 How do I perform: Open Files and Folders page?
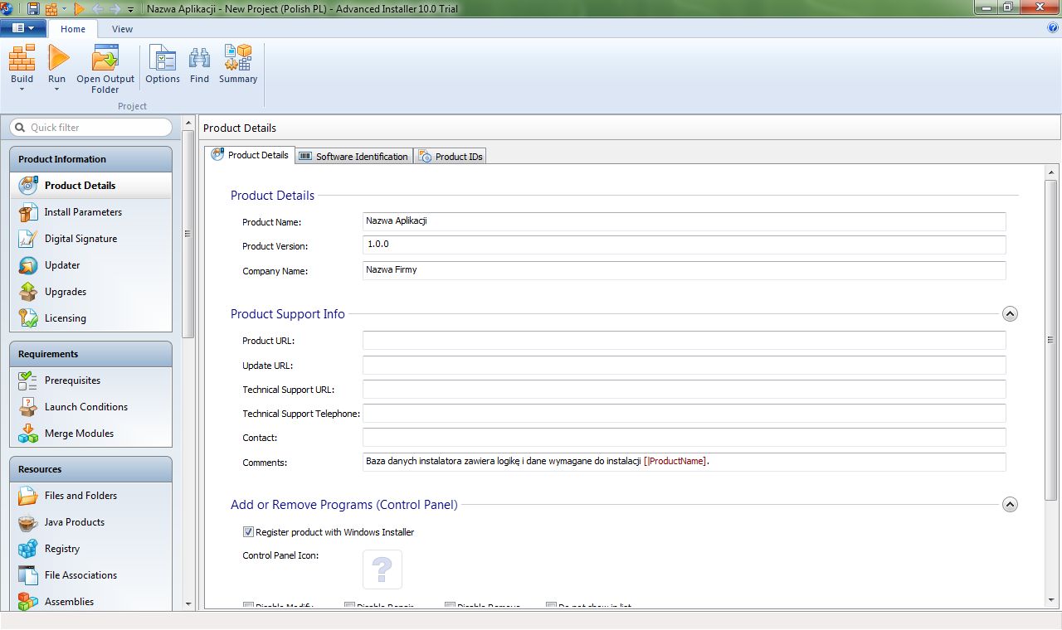(91, 496)
